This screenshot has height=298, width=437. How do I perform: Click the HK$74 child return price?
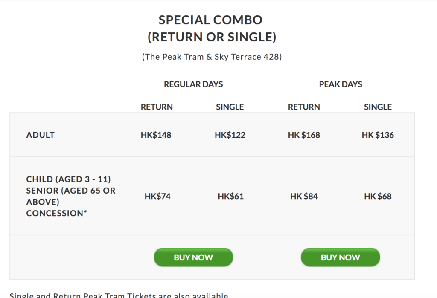[x=157, y=197]
